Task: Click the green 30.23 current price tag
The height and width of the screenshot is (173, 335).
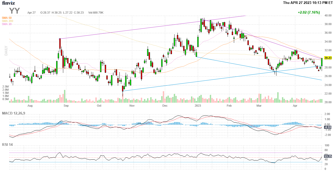Action: [x=328, y=58]
